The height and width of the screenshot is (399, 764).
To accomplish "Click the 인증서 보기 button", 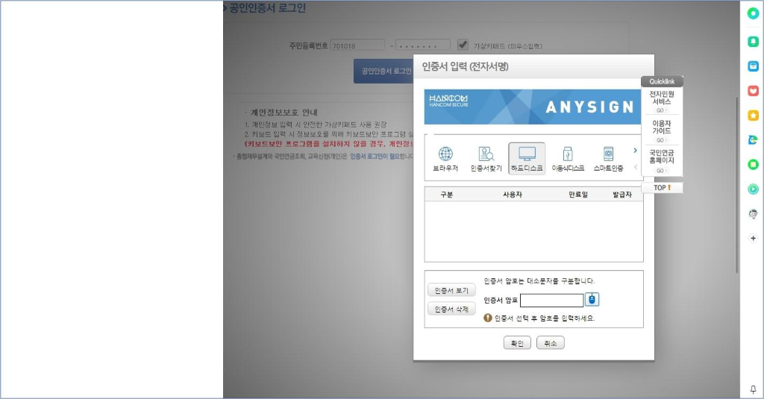I will [x=451, y=290].
